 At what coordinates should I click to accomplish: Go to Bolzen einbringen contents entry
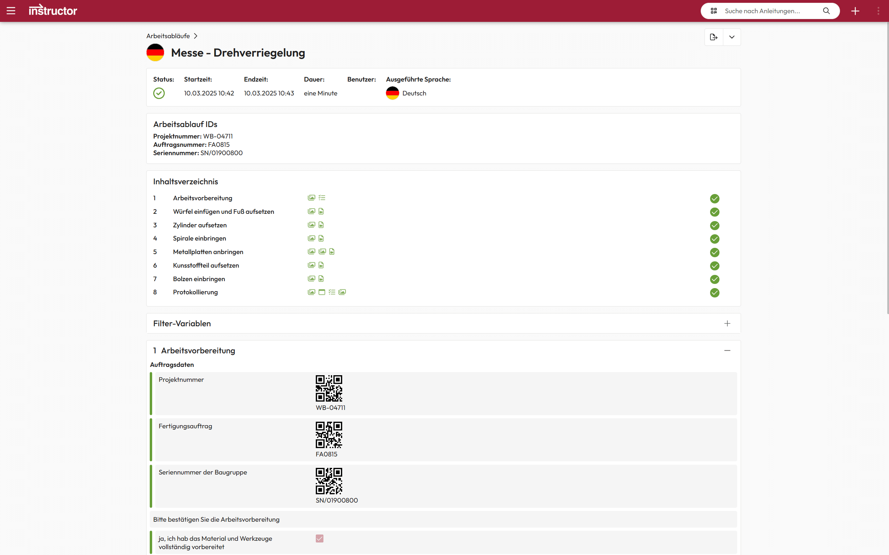point(199,279)
